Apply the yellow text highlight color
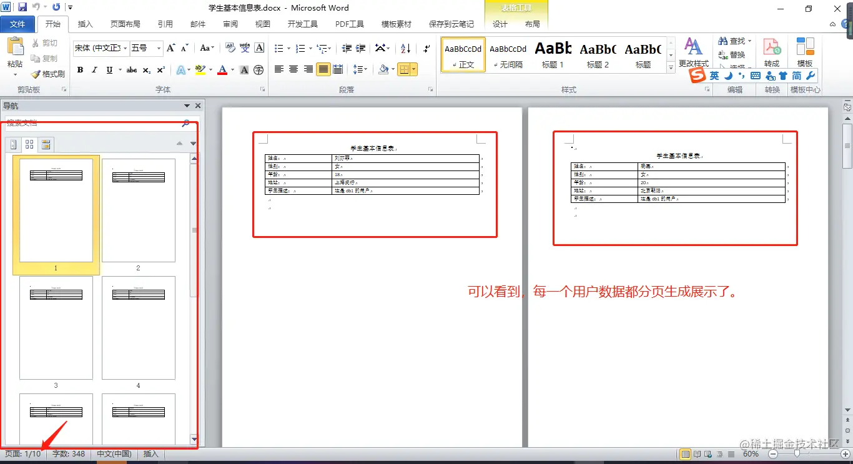The image size is (853, 464). (200, 70)
